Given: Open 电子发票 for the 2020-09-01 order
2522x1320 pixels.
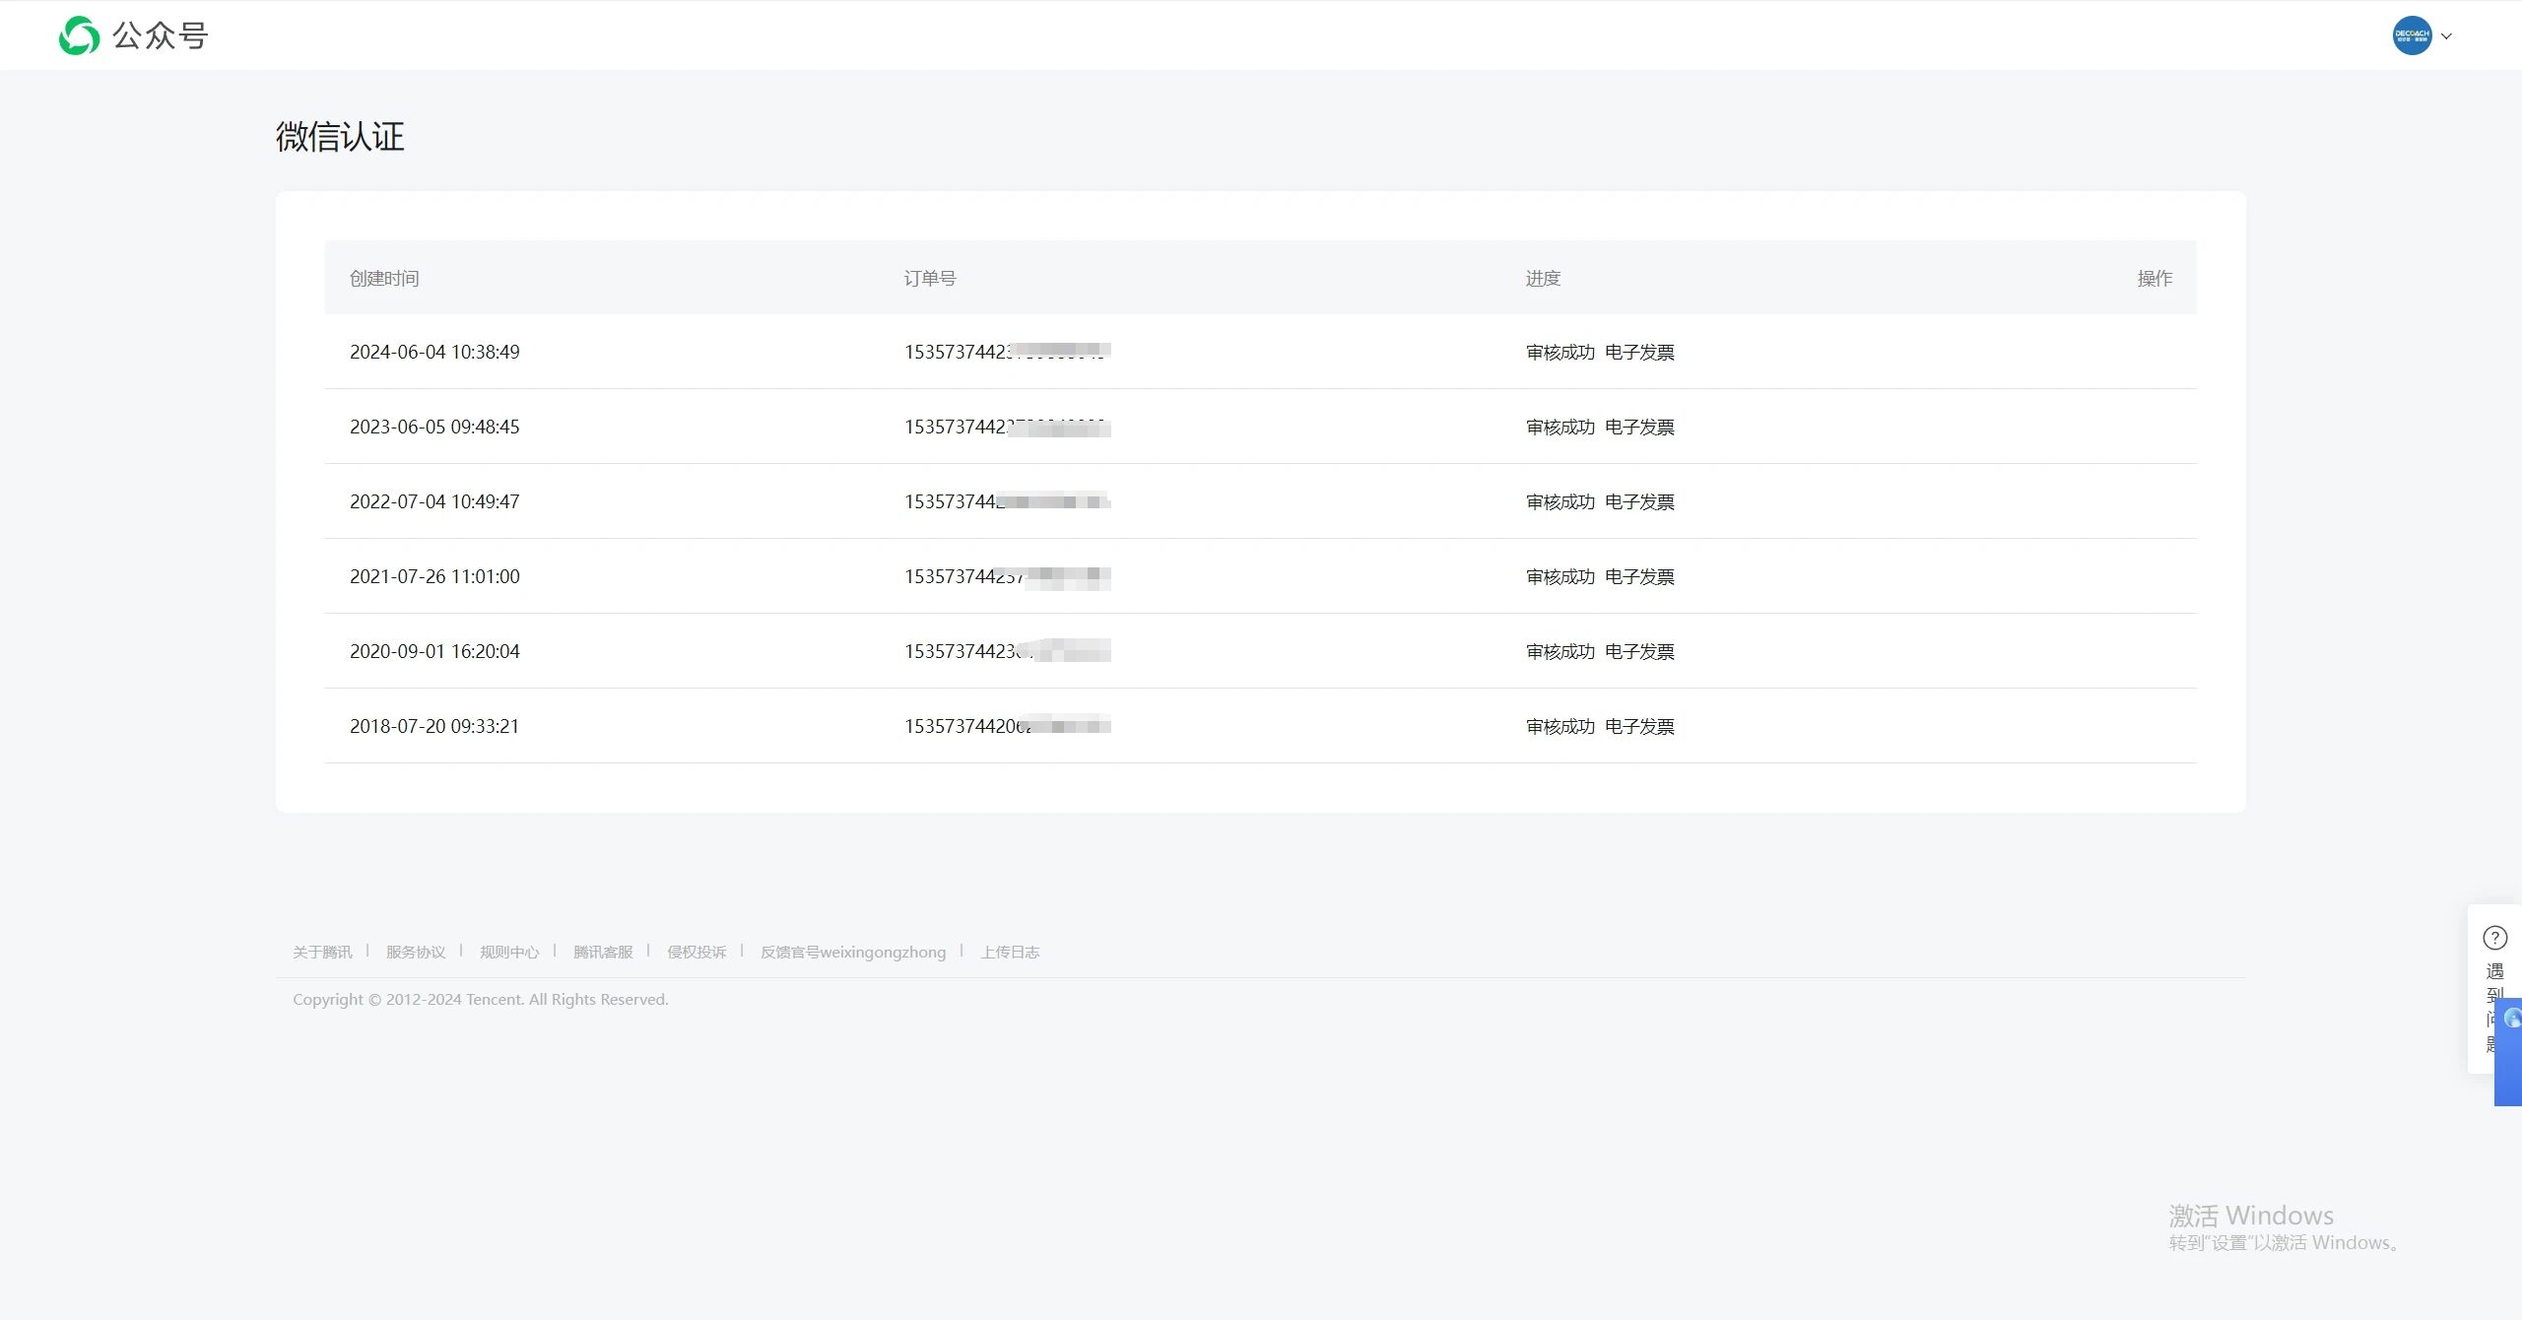Looking at the screenshot, I should click(x=1639, y=651).
